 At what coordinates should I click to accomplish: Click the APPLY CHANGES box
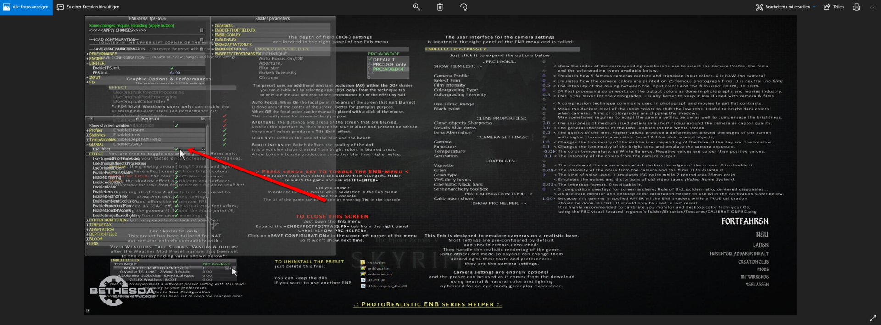pyautogui.click(x=201, y=30)
